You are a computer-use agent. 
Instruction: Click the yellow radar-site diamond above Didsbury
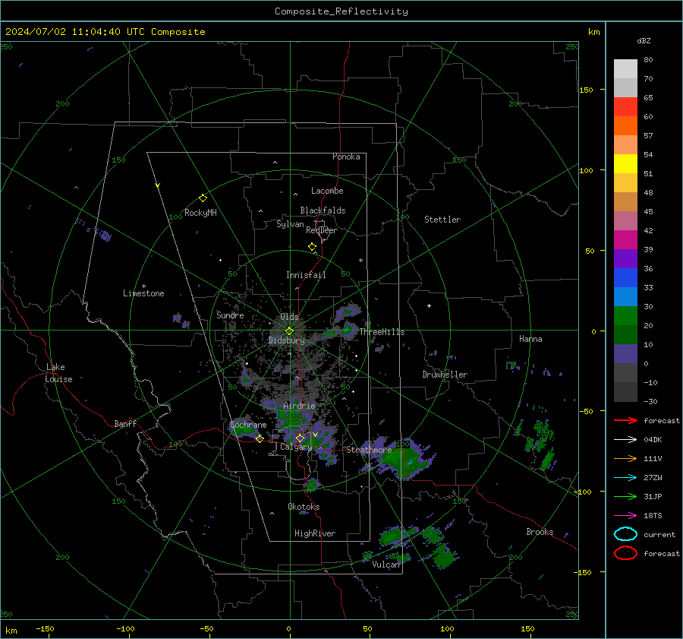(x=289, y=331)
